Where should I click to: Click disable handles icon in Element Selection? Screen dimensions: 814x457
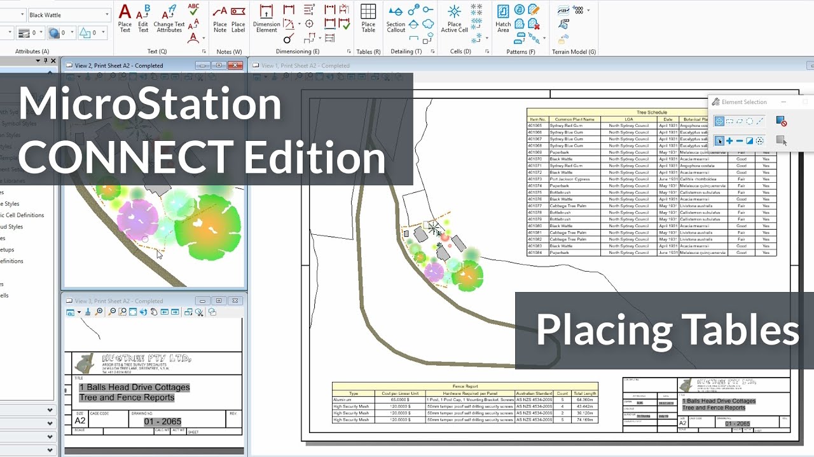[x=782, y=121]
